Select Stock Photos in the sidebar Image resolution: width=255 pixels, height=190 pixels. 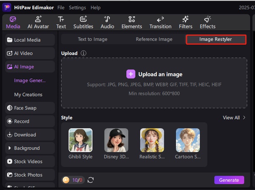click(30, 175)
